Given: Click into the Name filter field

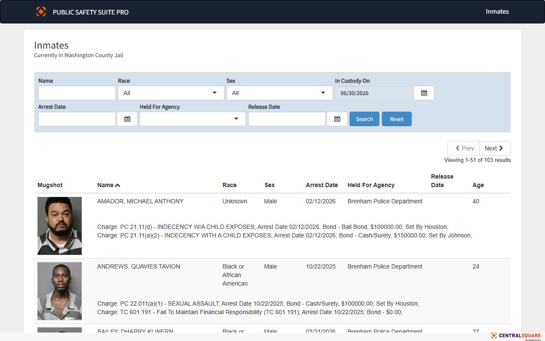Looking at the screenshot, I should pyautogui.click(x=77, y=93).
